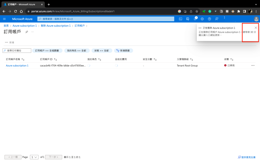Click the 新增 command
Screen dimensions: 260x162
click(9, 43)
